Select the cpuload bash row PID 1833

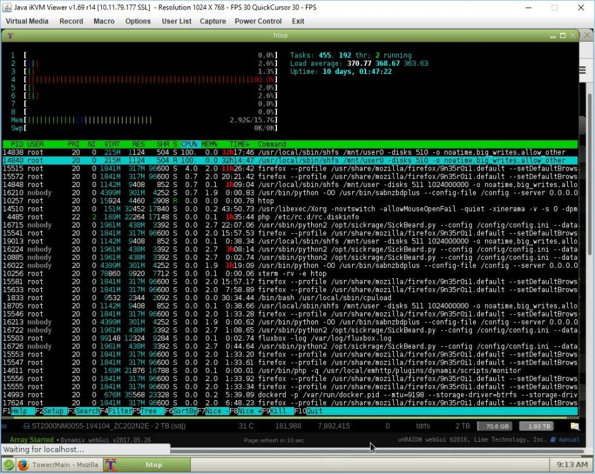point(290,298)
